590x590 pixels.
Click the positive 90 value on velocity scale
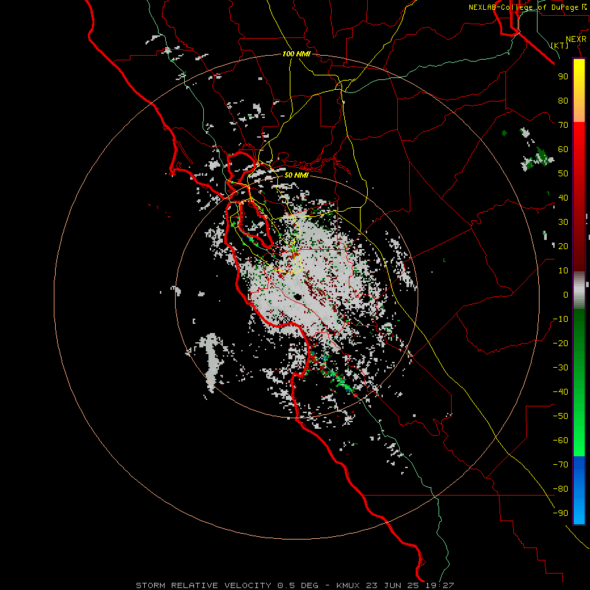[563, 77]
